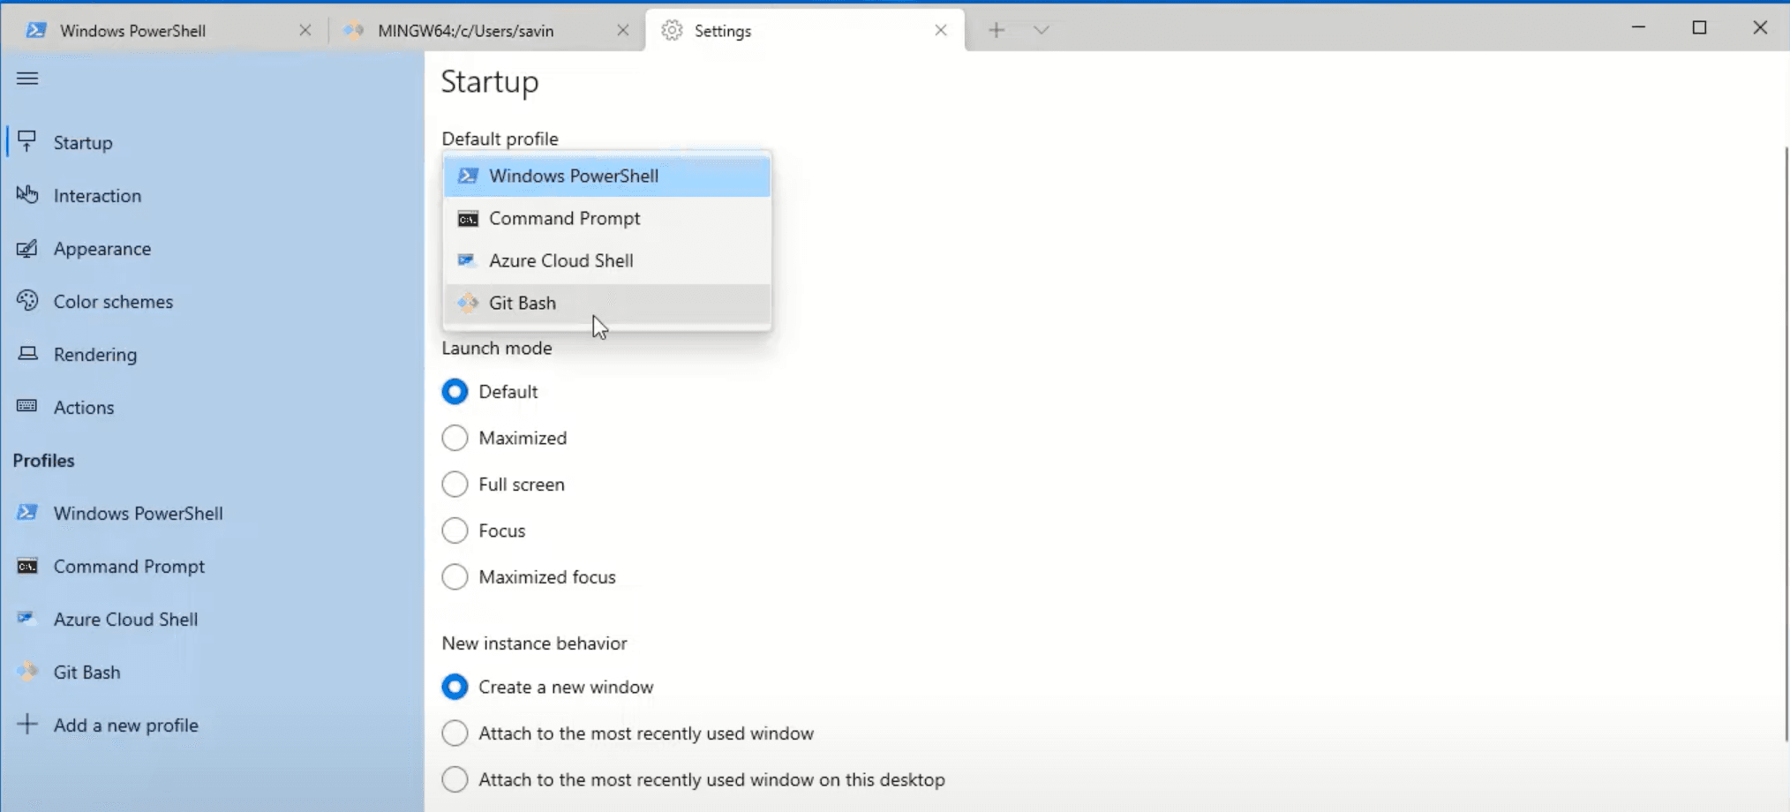Open the Startup settings via pushpin icon

(27, 141)
